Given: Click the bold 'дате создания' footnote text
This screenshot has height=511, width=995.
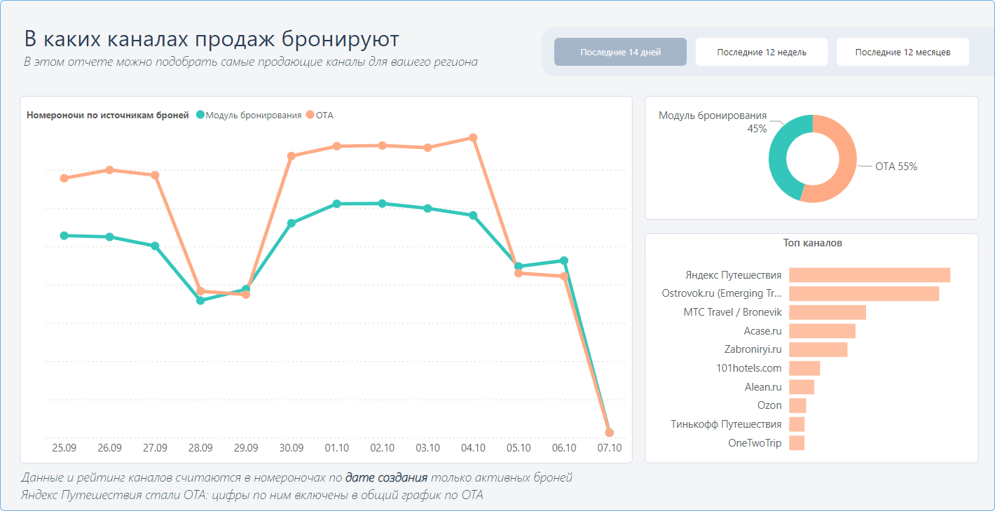Looking at the screenshot, I should click(386, 478).
